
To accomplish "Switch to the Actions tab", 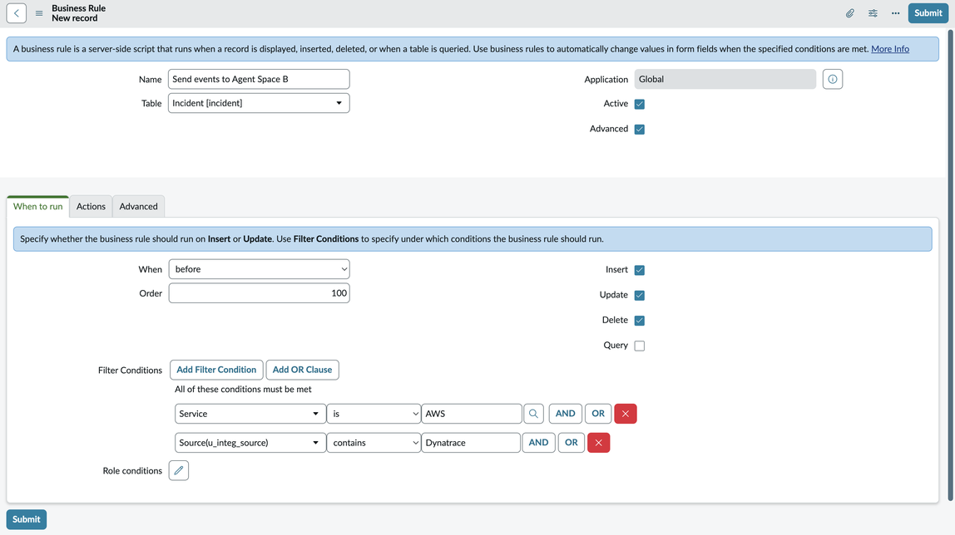I will click(91, 206).
